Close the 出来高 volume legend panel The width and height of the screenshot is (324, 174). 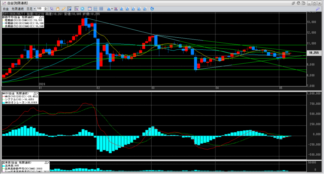click(x=48, y=163)
